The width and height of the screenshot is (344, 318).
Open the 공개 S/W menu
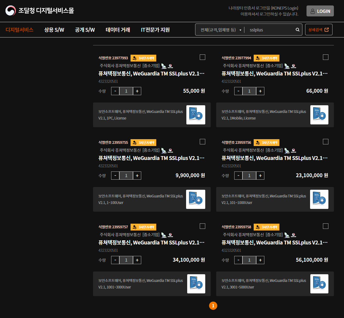(x=85, y=30)
